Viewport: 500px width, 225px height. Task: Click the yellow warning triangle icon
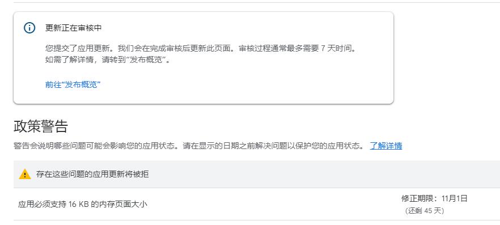click(25, 175)
